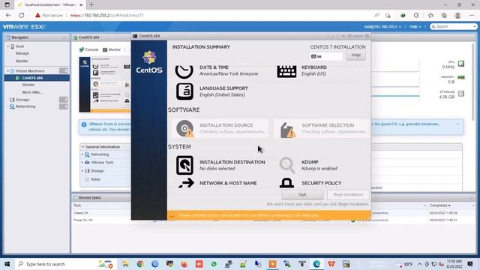480x270 pixels.
Task: Collapse the Virtual Machines tree node
Action: point(8,71)
